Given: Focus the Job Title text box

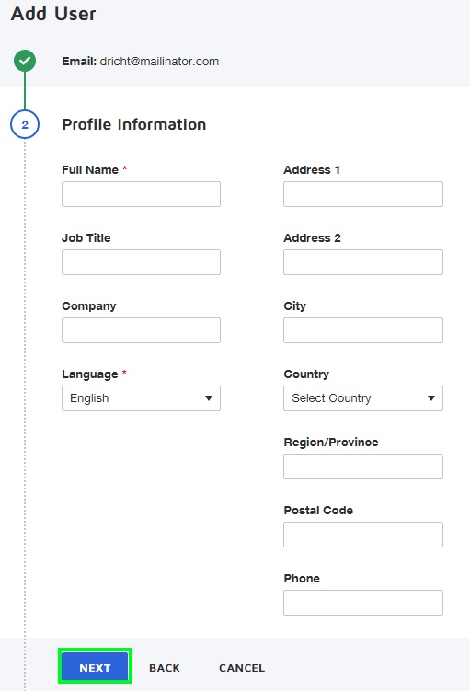Looking at the screenshot, I should pyautogui.click(x=141, y=262).
